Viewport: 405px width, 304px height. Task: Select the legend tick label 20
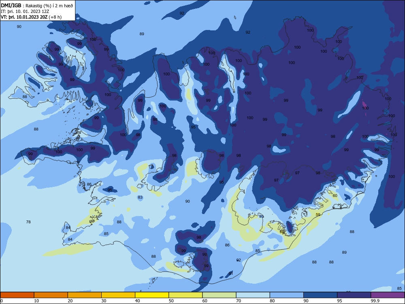(70, 301)
